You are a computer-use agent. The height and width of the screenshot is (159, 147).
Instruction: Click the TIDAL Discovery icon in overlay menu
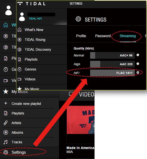pos(20,50)
